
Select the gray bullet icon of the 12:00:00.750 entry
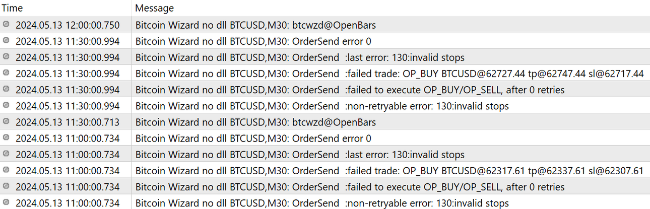7,24
